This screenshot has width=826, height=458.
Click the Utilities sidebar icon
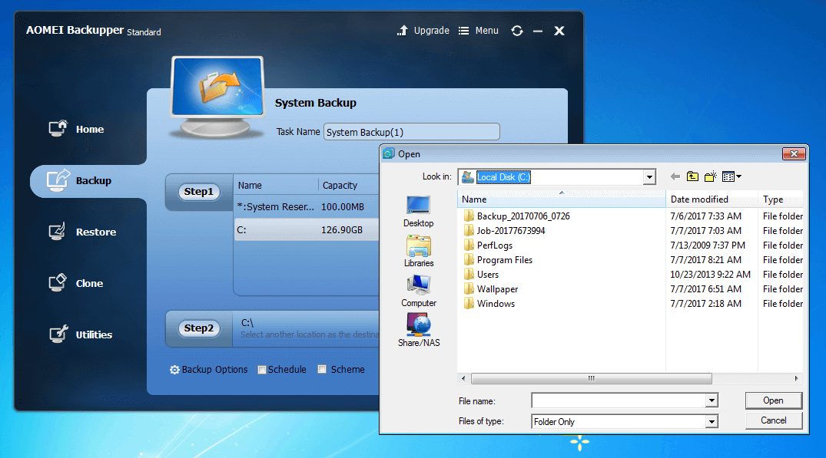(x=58, y=334)
